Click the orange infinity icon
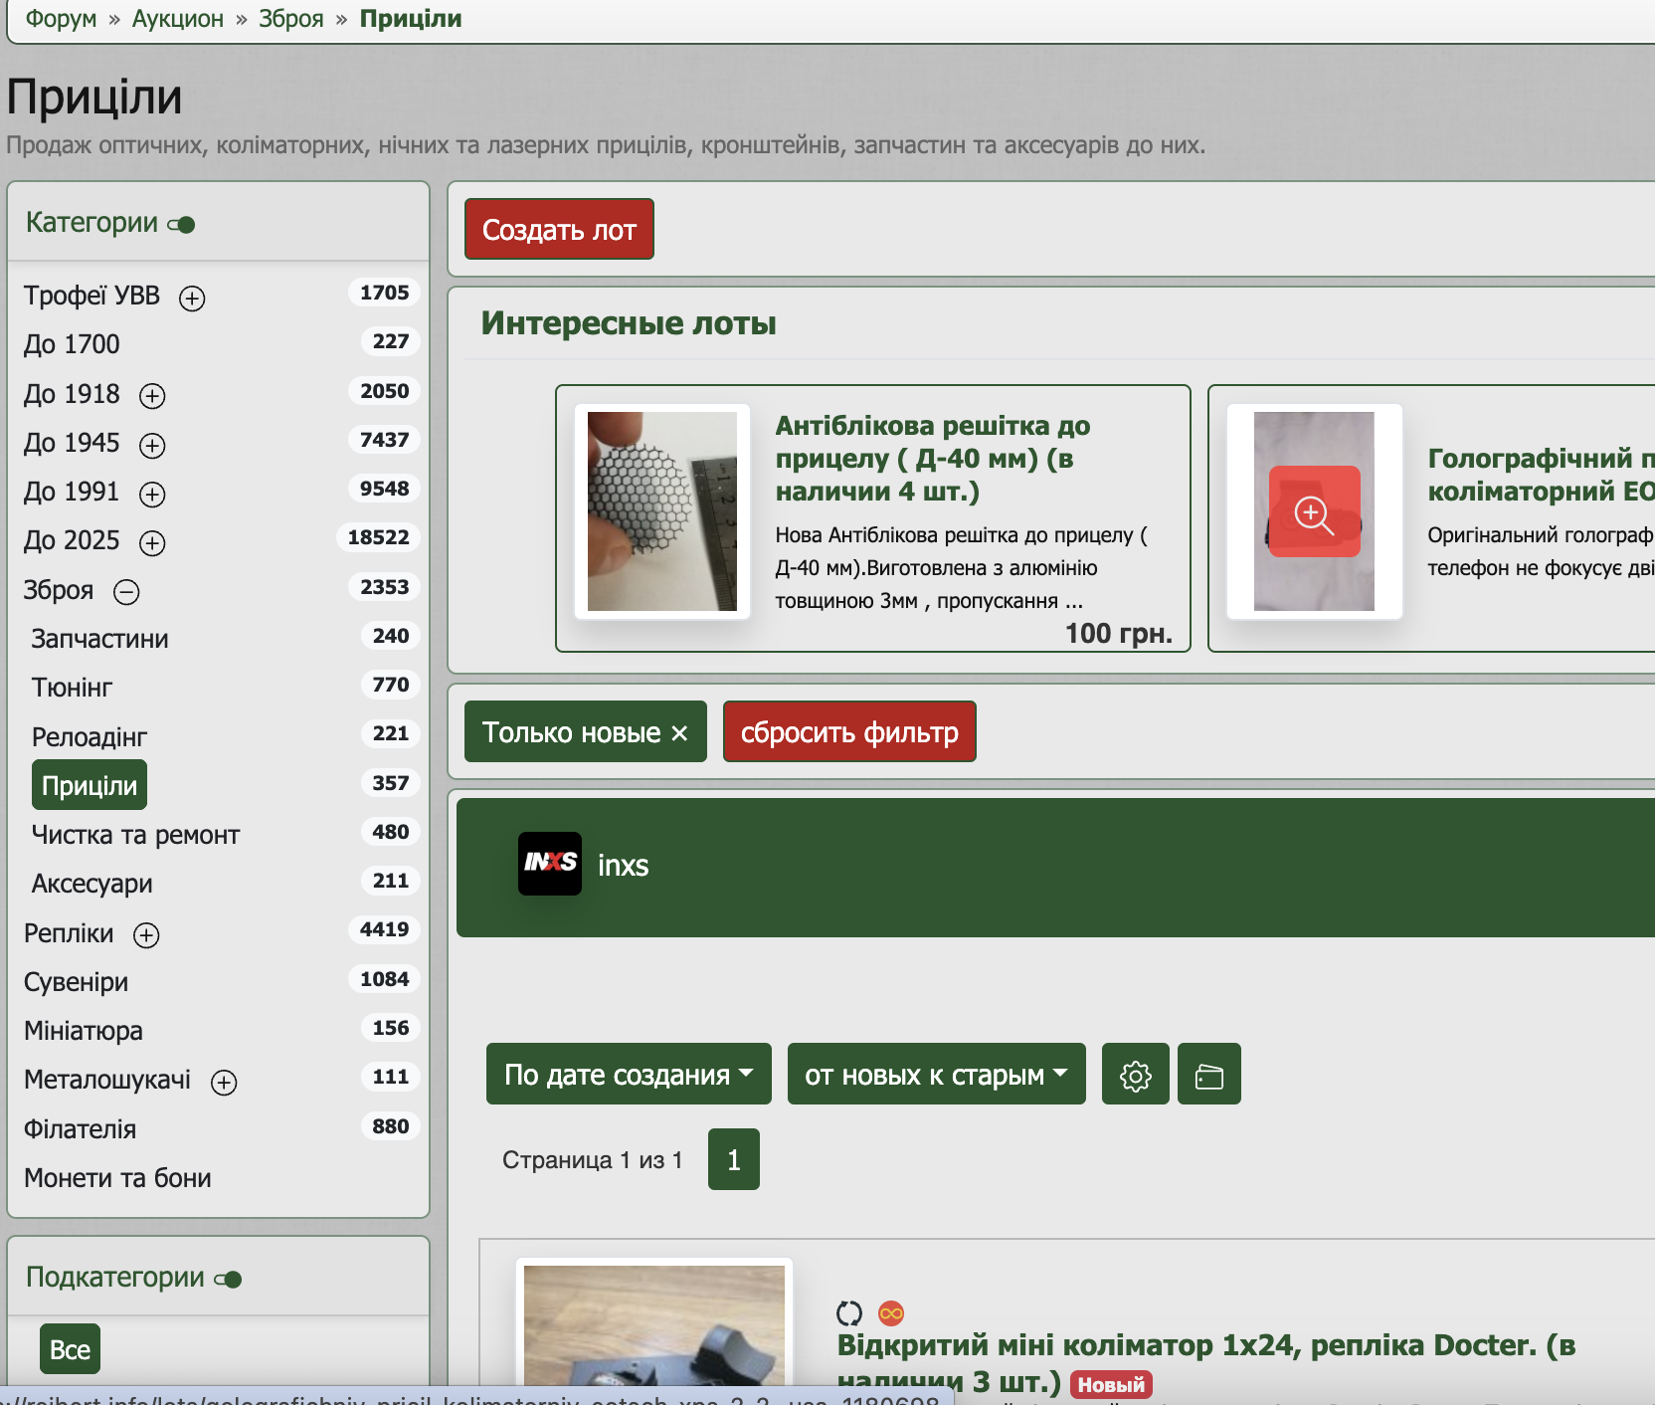This screenshot has width=1655, height=1405. (x=891, y=1313)
